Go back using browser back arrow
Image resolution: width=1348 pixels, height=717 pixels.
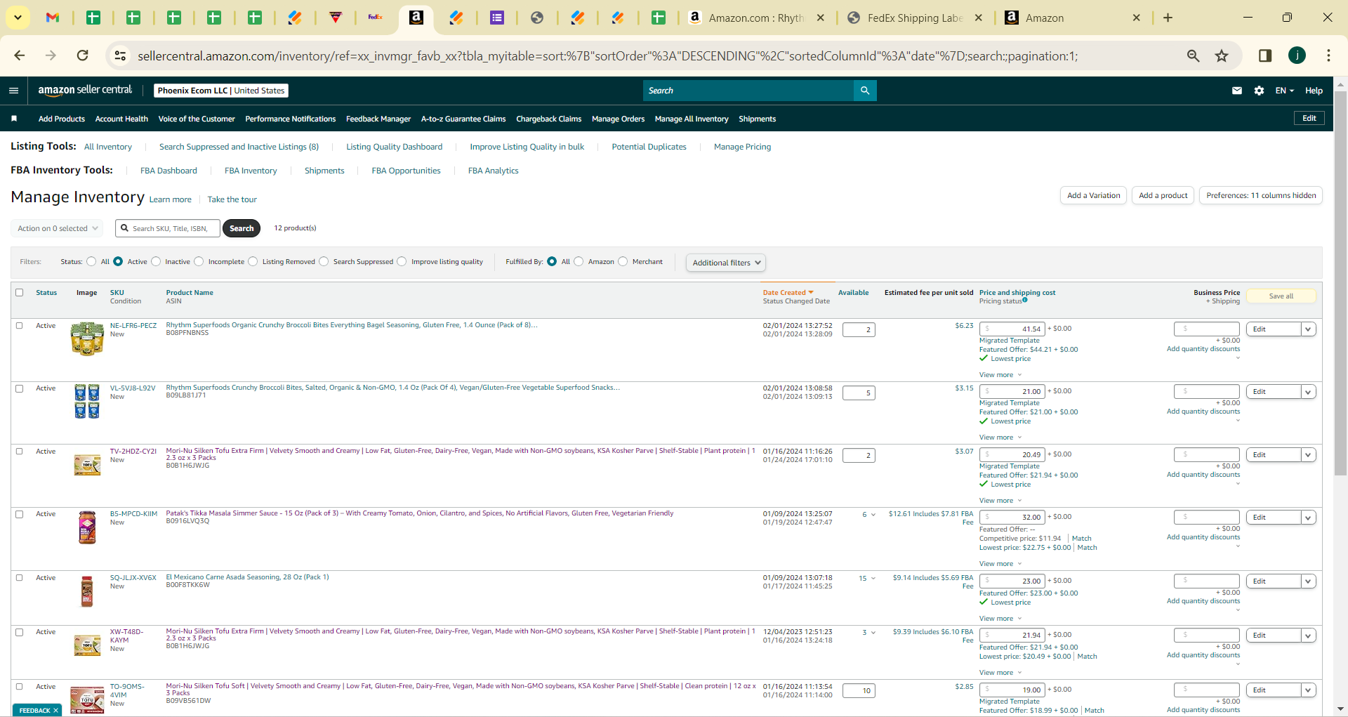[20, 55]
